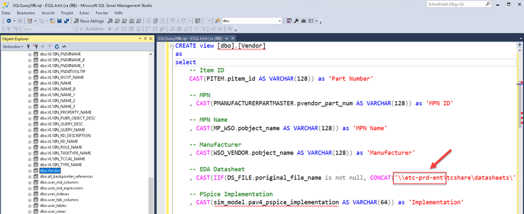The width and height of the screenshot is (524, 214).
Task: Collapse the CREATE view code block
Action: (x=172, y=46)
